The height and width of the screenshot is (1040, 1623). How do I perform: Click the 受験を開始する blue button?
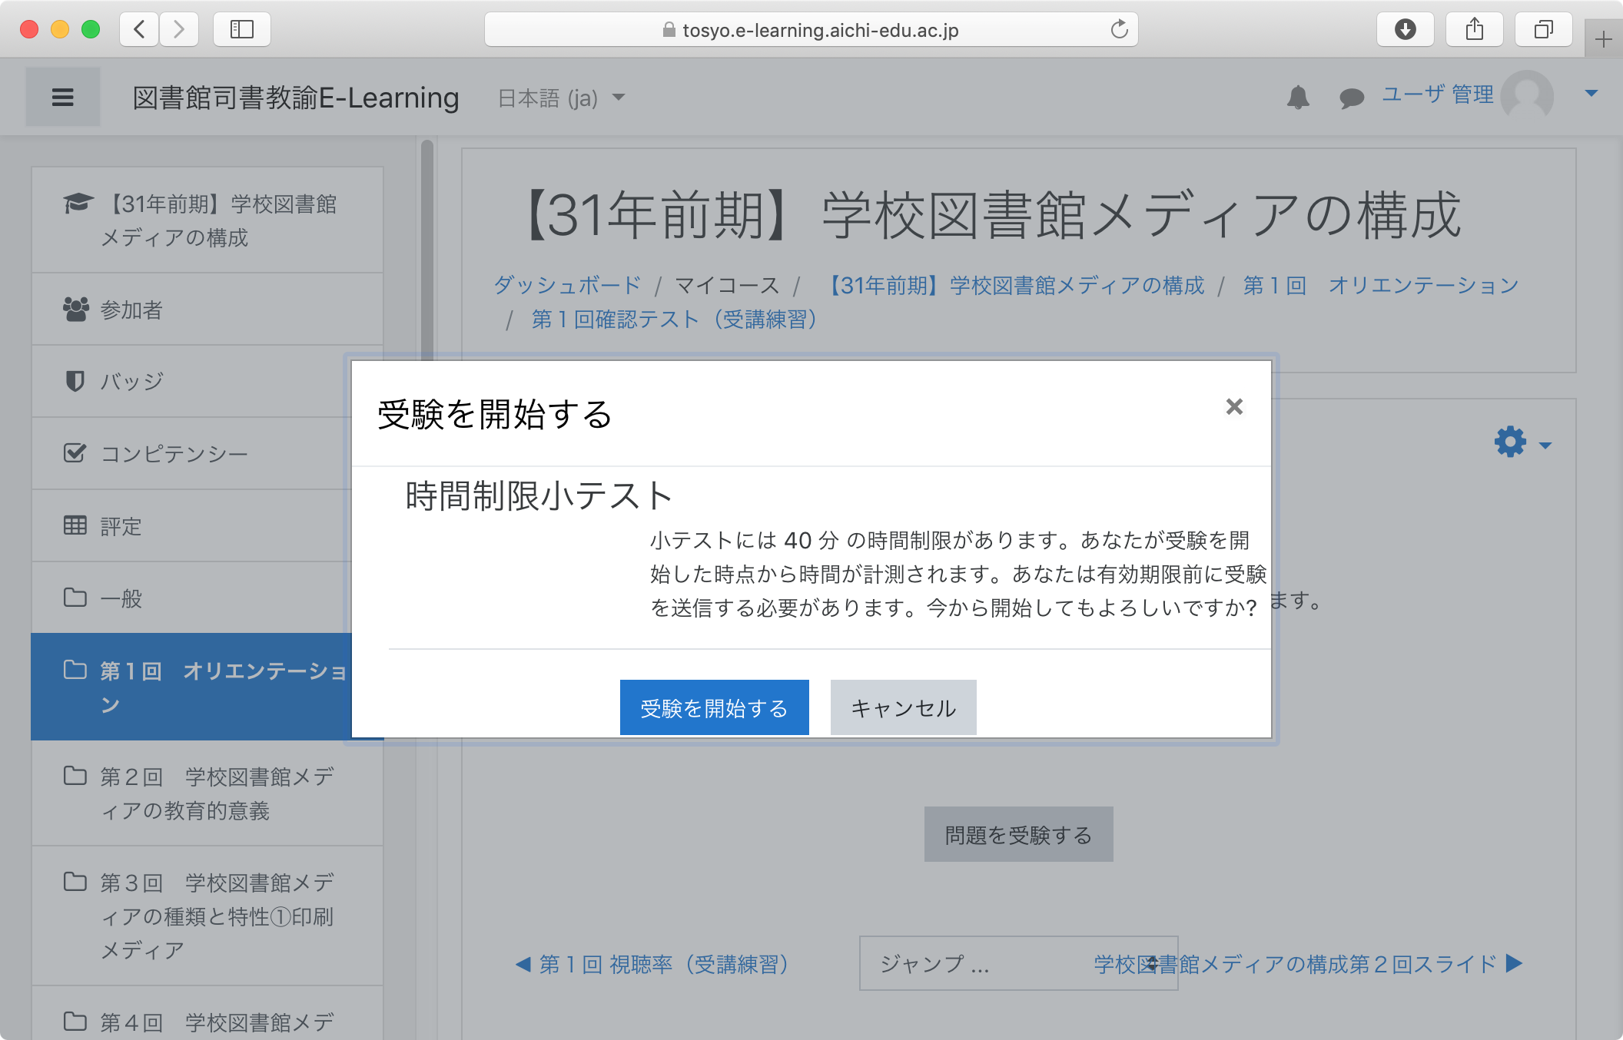coord(714,707)
